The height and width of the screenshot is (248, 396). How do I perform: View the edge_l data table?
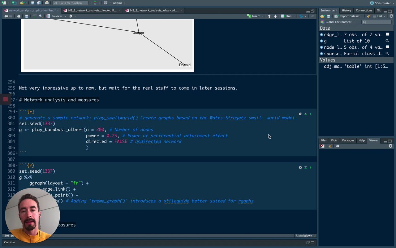387,34
